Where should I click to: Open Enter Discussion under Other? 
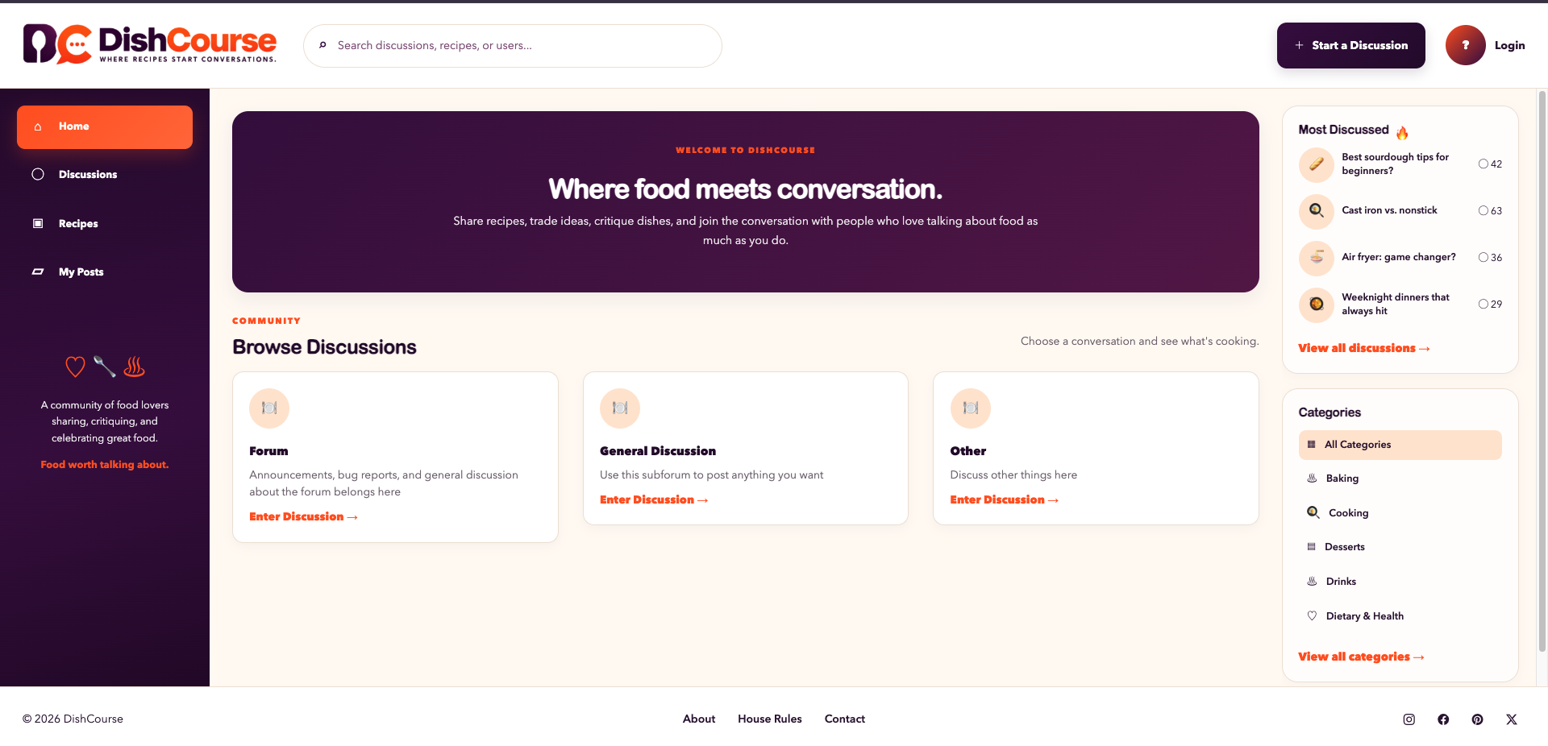pyautogui.click(x=1004, y=499)
